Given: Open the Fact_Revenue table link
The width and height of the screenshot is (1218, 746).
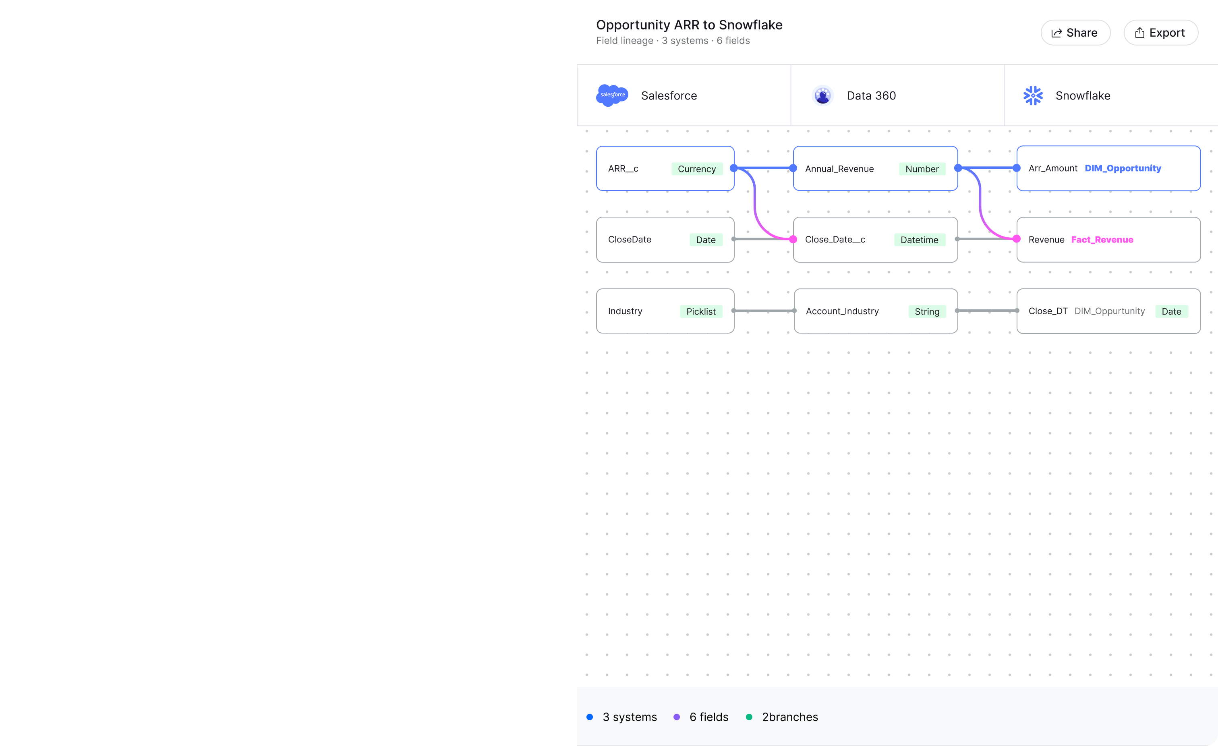Looking at the screenshot, I should pyautogui.click(x=1102, y=240).
